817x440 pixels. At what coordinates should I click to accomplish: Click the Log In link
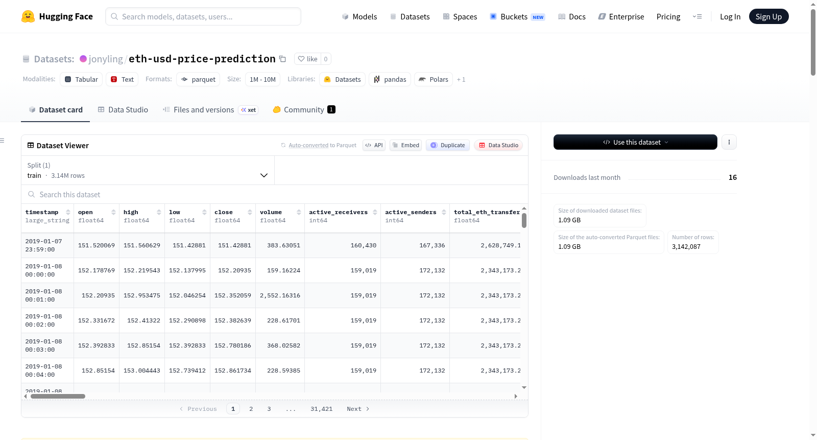(730, 16)
